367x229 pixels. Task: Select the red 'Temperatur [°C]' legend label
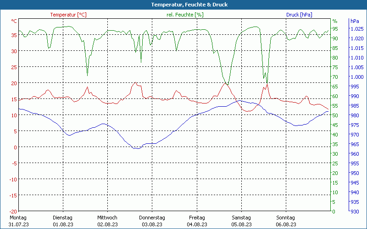click(68, 15)
